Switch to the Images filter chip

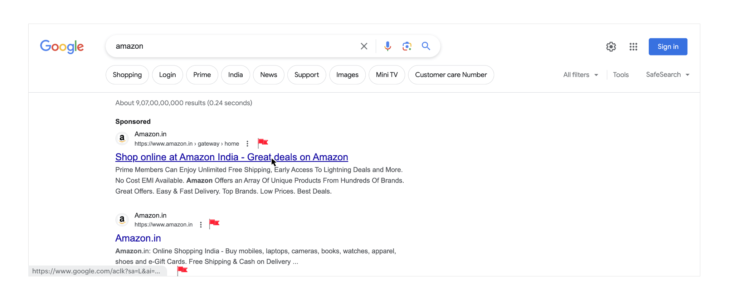point(347,75)
